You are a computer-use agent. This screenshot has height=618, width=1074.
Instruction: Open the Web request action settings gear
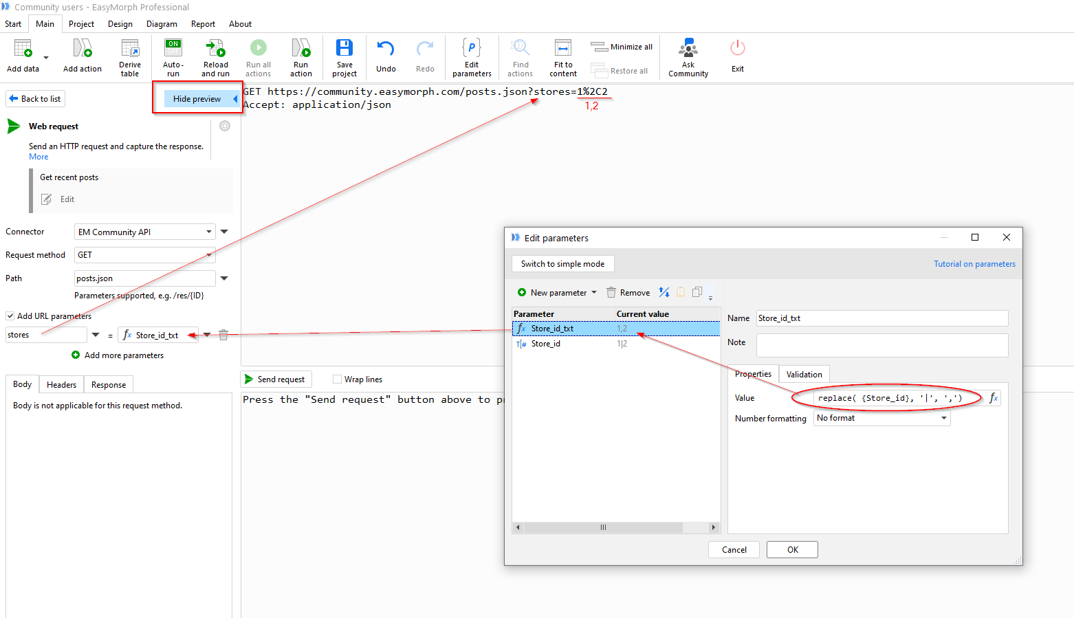(x=225, y=126)
